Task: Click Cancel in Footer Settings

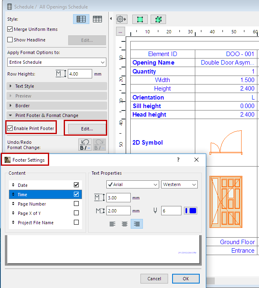Action: point(154,279)
